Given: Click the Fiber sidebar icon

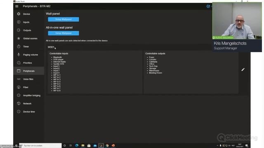Looking at the screenshot, I should pos(19,87).
